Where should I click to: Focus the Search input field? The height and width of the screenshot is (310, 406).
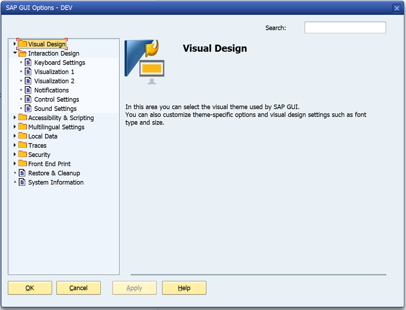pyautogui.click(x=345, y=28)
